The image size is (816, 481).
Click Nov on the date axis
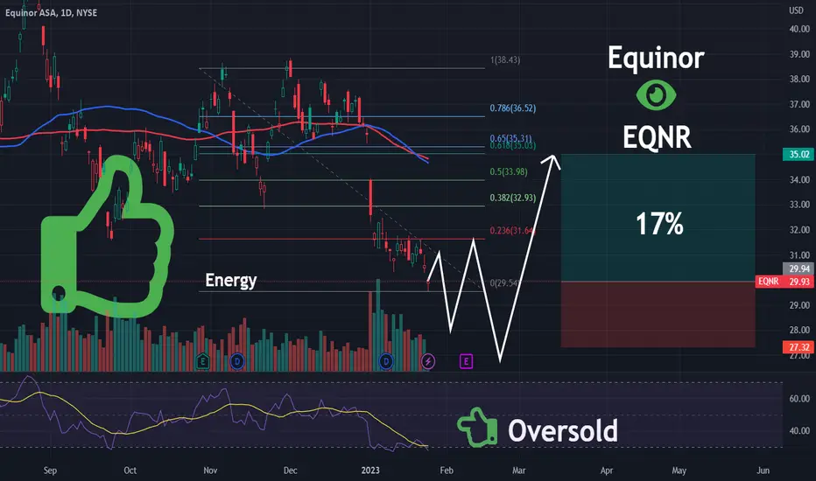pos(210,471)
